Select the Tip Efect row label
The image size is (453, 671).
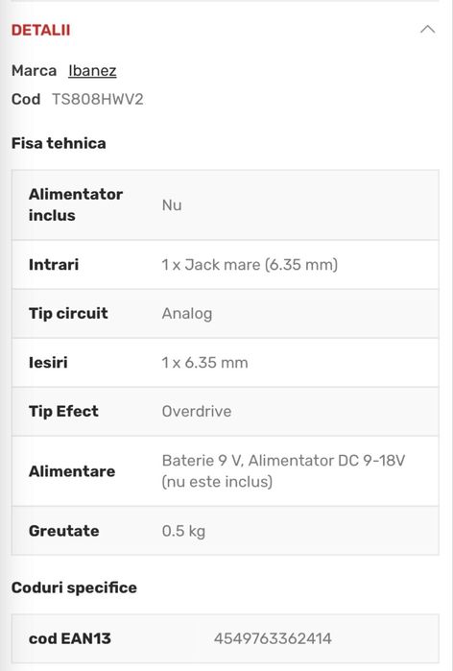click(63, 411)
